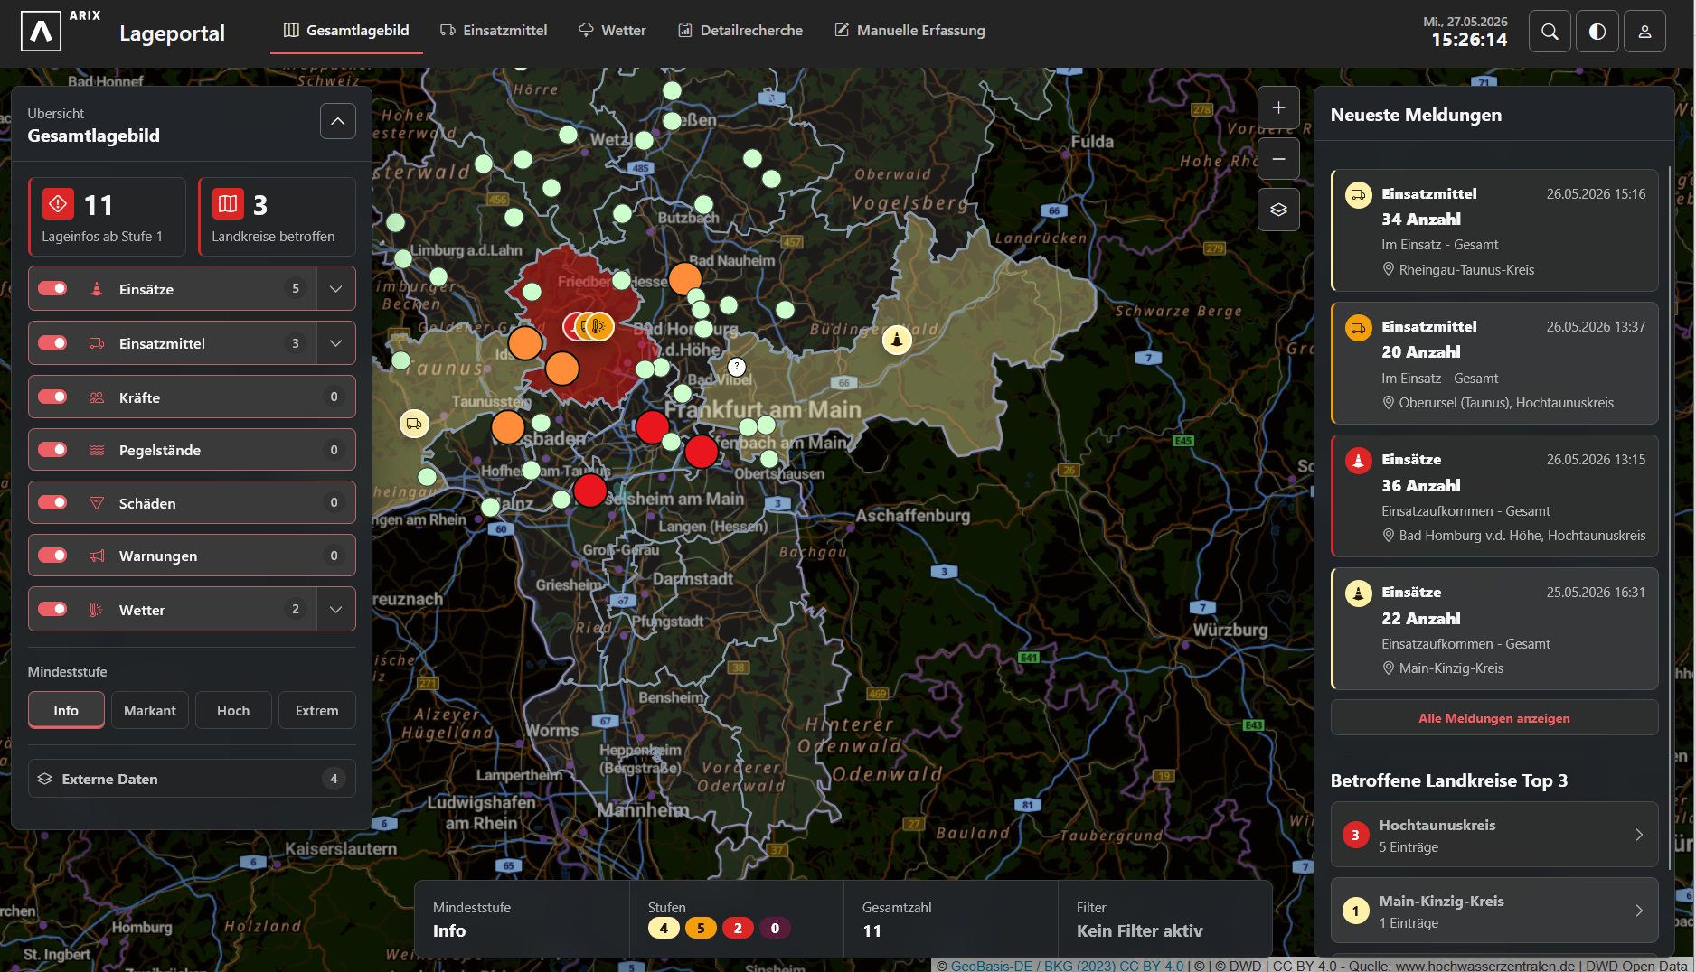
Task: Click the Pegelstände waves icon
Action: [x=97, y=450]
